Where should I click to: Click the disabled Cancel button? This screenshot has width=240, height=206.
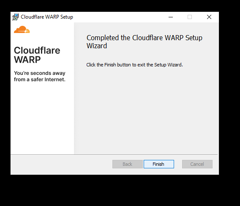pos(197,164)
